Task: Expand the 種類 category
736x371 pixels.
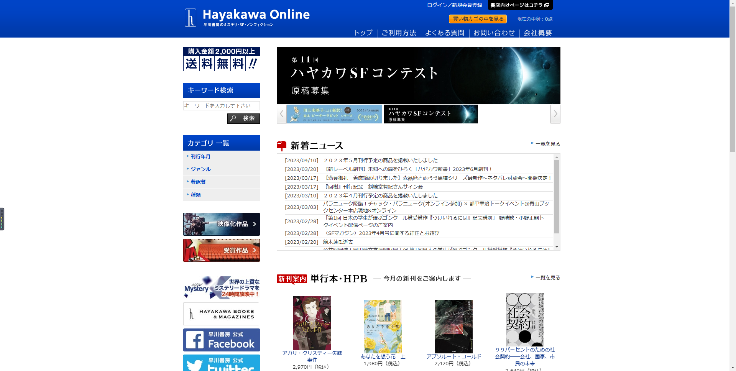Action: 222,195
